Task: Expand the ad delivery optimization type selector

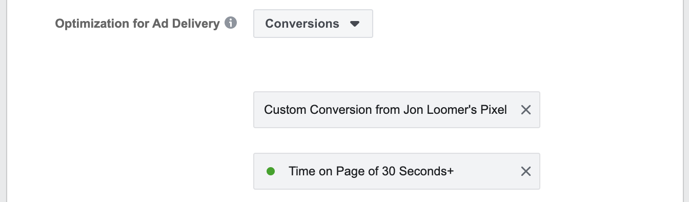Action: click(x=313, y=24)
